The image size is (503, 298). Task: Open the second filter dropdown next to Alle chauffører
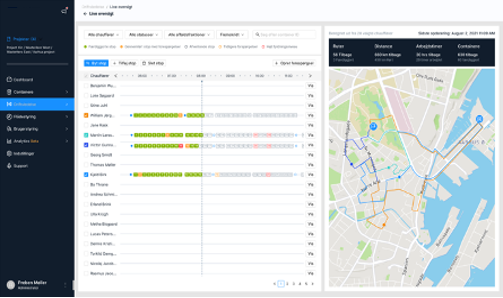[143, 35]
